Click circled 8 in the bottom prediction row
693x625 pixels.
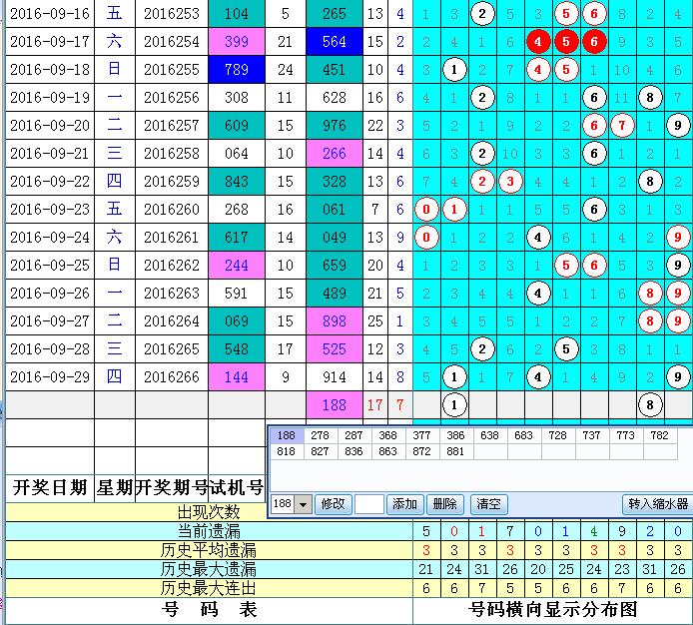point(650,404)
